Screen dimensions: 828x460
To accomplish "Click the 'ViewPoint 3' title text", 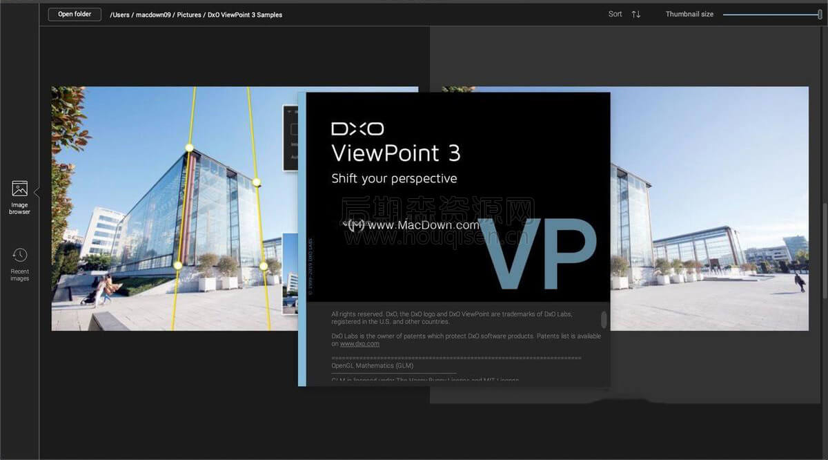I will (395, 152).
